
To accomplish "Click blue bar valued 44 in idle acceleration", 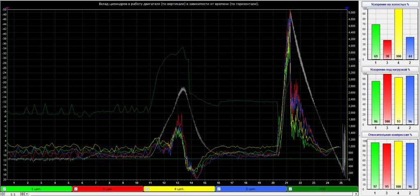I will 410,48.
